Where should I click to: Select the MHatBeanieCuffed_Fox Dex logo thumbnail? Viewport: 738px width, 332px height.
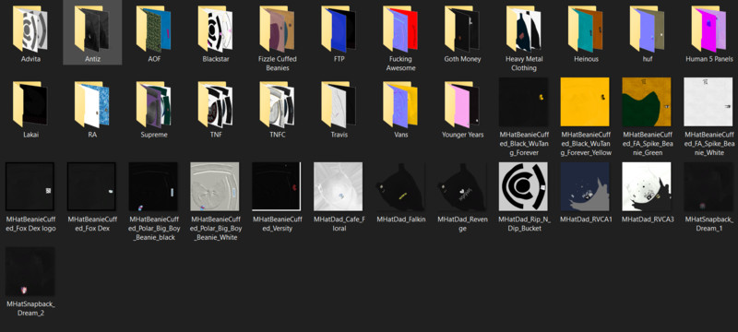30,186
